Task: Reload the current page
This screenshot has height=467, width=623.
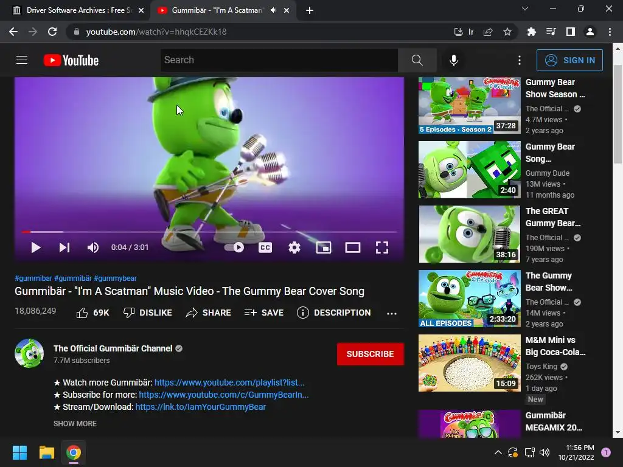Action: pyautogui.click(x=52, y=32)
